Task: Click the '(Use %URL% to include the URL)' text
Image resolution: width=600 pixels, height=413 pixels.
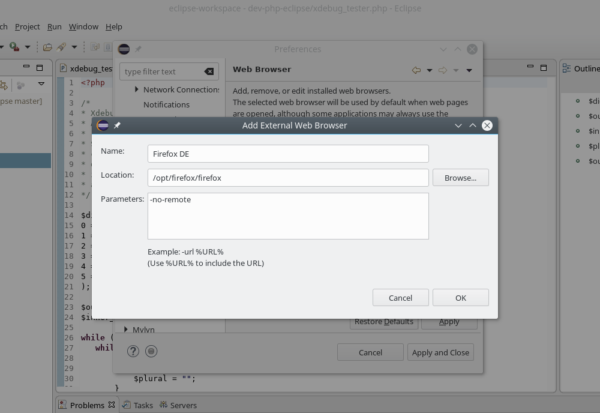Action: [206, 264]
